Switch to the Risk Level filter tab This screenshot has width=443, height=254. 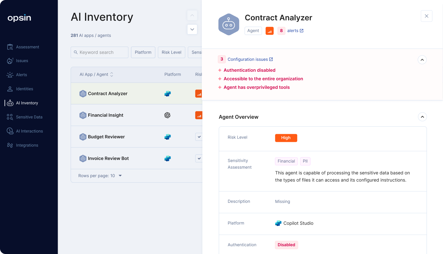[x=171, y=52]
